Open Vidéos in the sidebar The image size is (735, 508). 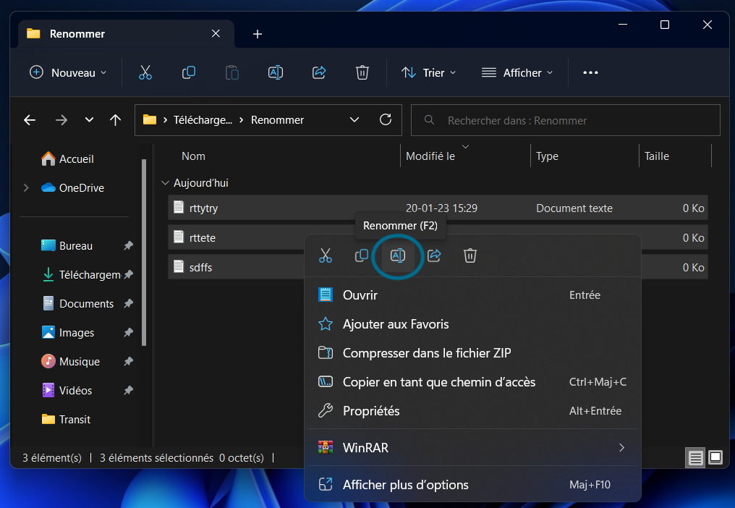[x=67, y=390]
